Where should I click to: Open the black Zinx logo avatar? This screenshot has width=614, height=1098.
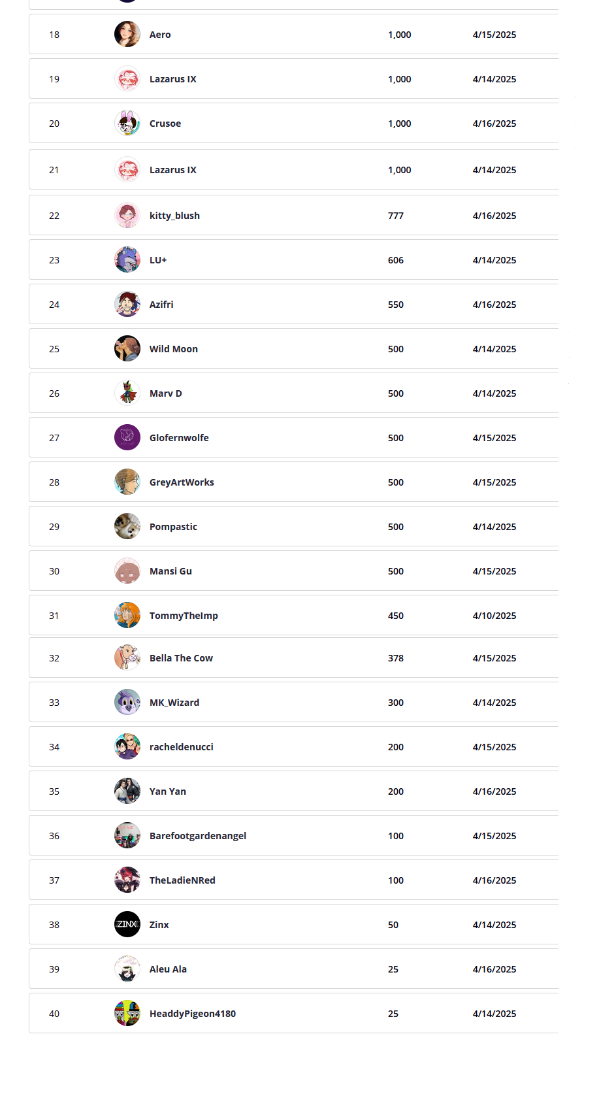(x=127, y=925)
